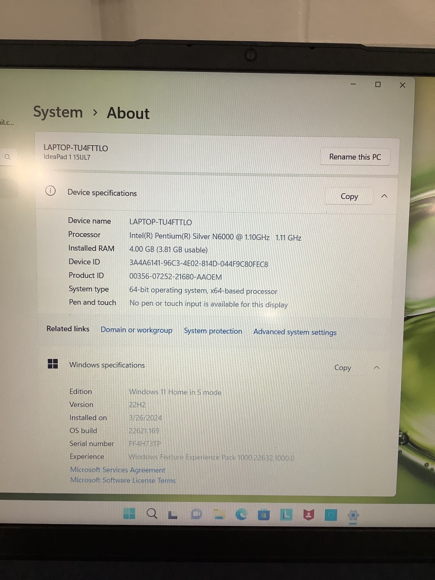Select the 64-bit operating system text
The image size is (435, 580).
pyautogui.click(x=203, y=291)
